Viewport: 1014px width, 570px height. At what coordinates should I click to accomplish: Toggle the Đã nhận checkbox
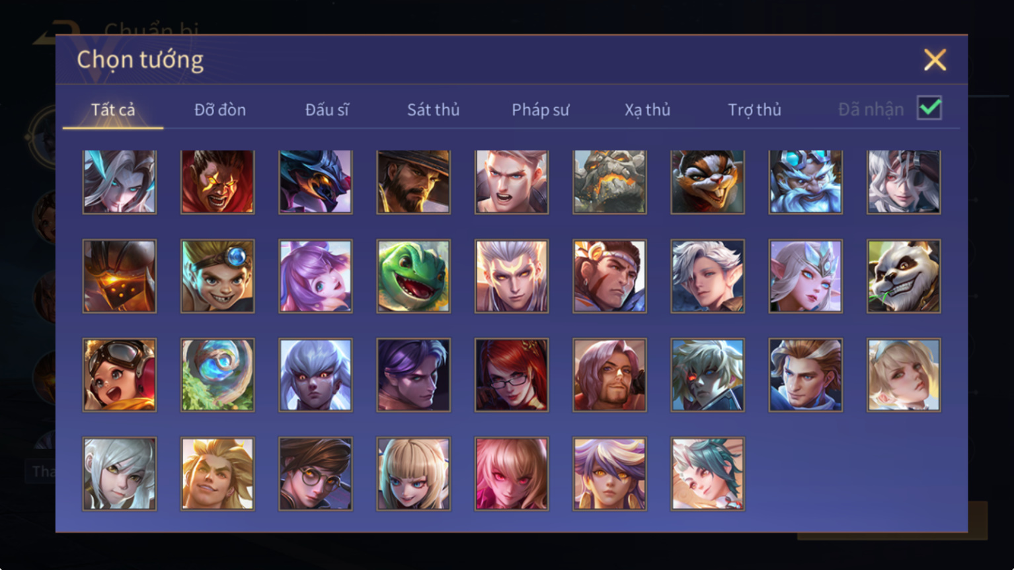point(929,108)
